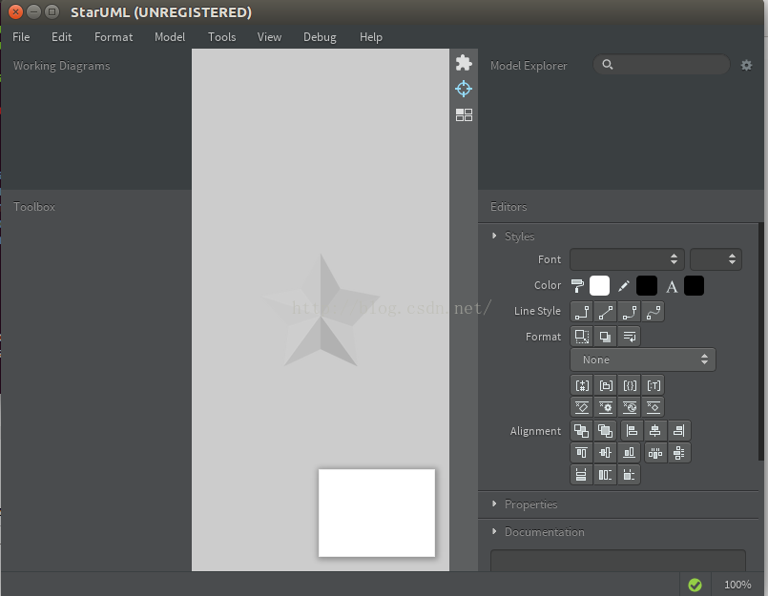Click the Editors panel vertical scrollbar
Screen dimensions: 768x596
761,342
